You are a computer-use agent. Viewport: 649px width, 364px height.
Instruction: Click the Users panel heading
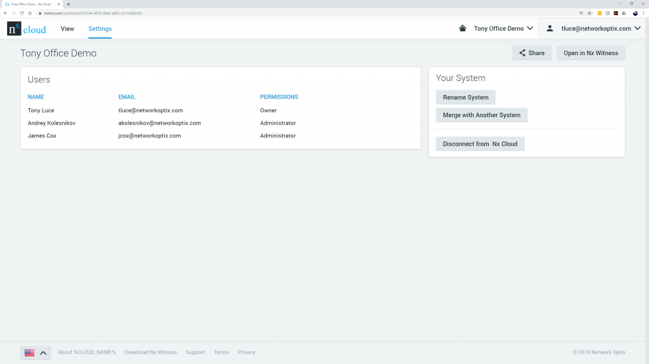pos(39,80)
